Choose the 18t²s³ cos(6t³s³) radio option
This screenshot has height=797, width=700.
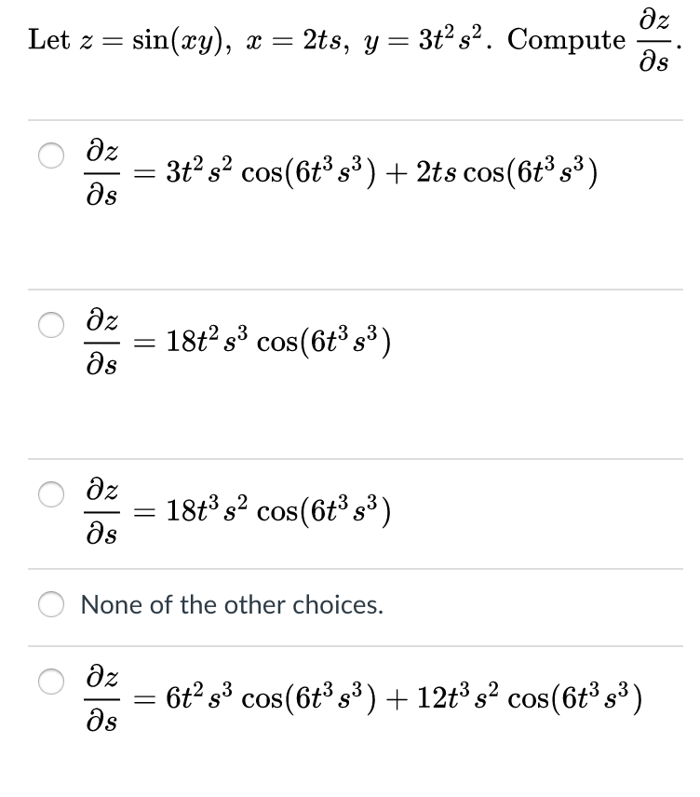click(51, 324)
